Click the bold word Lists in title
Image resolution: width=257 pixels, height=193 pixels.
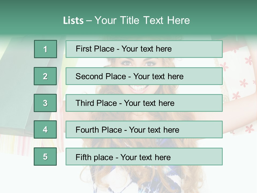tap(73, 21)
